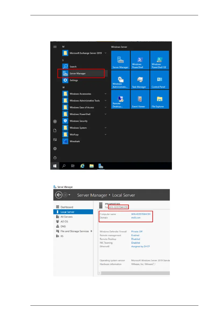Click the computer name link WIN-020ST04HO91
This screenshot has width=221, height=321.
(x=141, y=214)
